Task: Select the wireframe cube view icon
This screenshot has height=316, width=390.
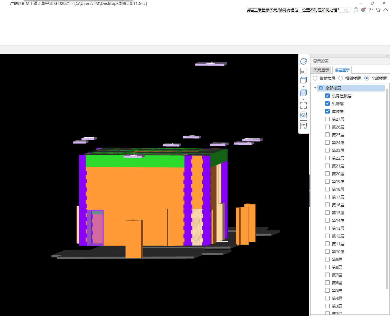Action: point(303,80)
